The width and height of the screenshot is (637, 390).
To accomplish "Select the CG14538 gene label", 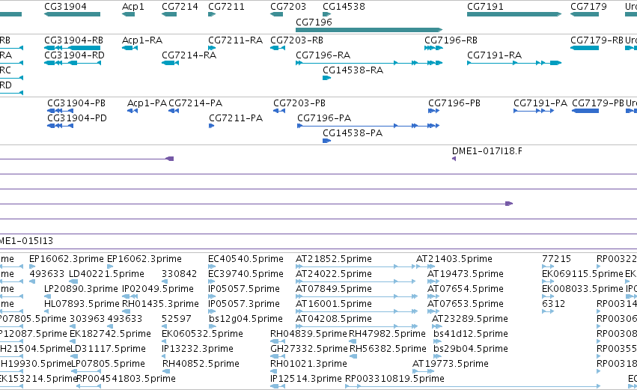I will [x=344, y=7].
